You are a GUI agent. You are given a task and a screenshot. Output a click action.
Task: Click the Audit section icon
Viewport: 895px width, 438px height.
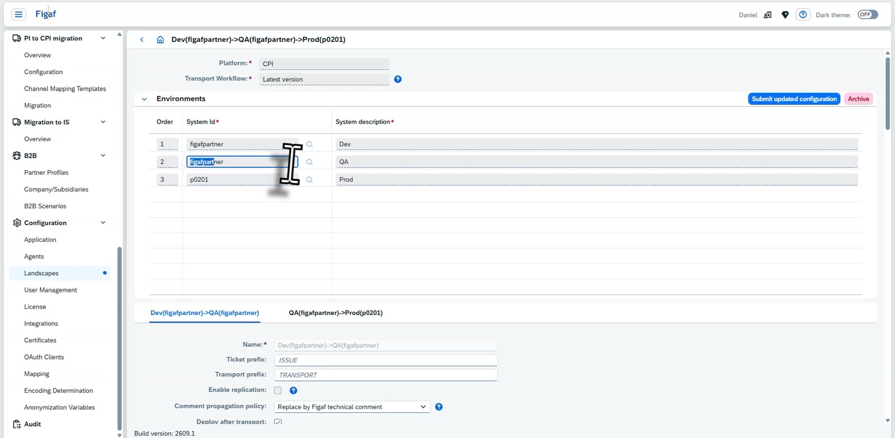coord(17,425)
